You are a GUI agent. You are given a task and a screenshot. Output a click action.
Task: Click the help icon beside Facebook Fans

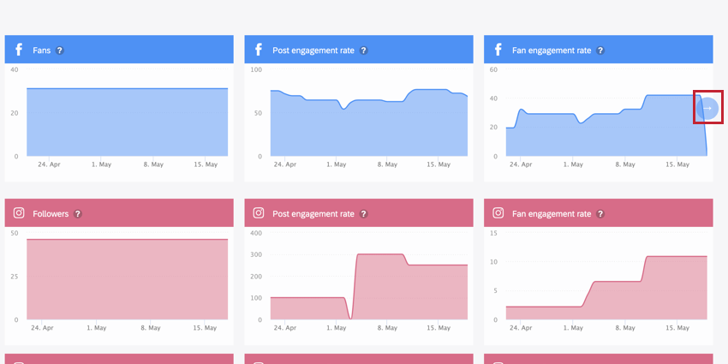coord(59,51)
